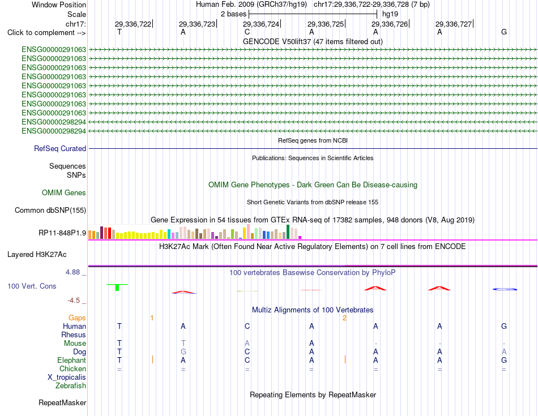Open the RefSeq Curated track label
The width and height of the screenshot is (538, 416).
pyautogui.click(x=60, y=148)
